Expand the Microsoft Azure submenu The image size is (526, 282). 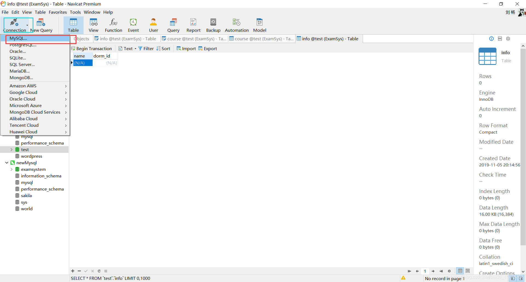[x=35, y=106]
